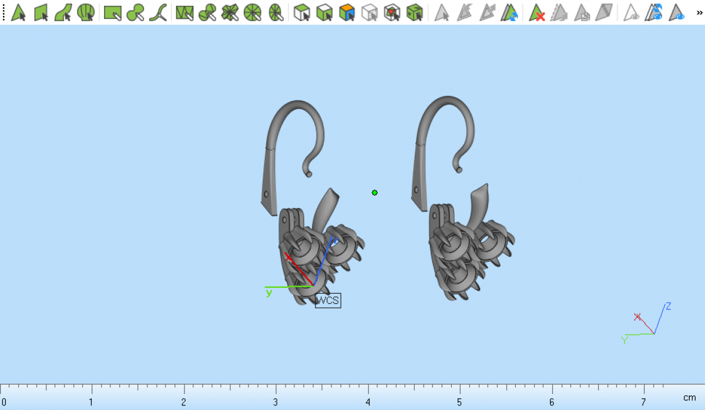Screen dimensions: 705x410
Task: Click the gray wireframe cube select tool
Action: click(370, 12)
